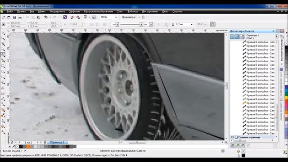Select the Rectangle tool
The image size is (288, 162).
pos(3,66)
